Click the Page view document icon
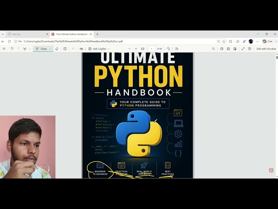The height and width of the screenshot is (209, 278). [176, 49]
